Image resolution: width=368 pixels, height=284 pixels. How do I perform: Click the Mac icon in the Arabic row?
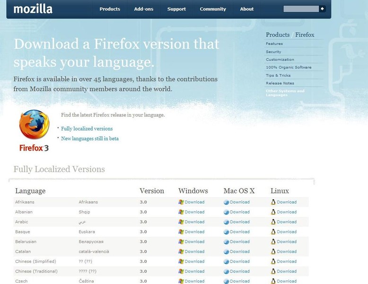[x=226, y=222]
